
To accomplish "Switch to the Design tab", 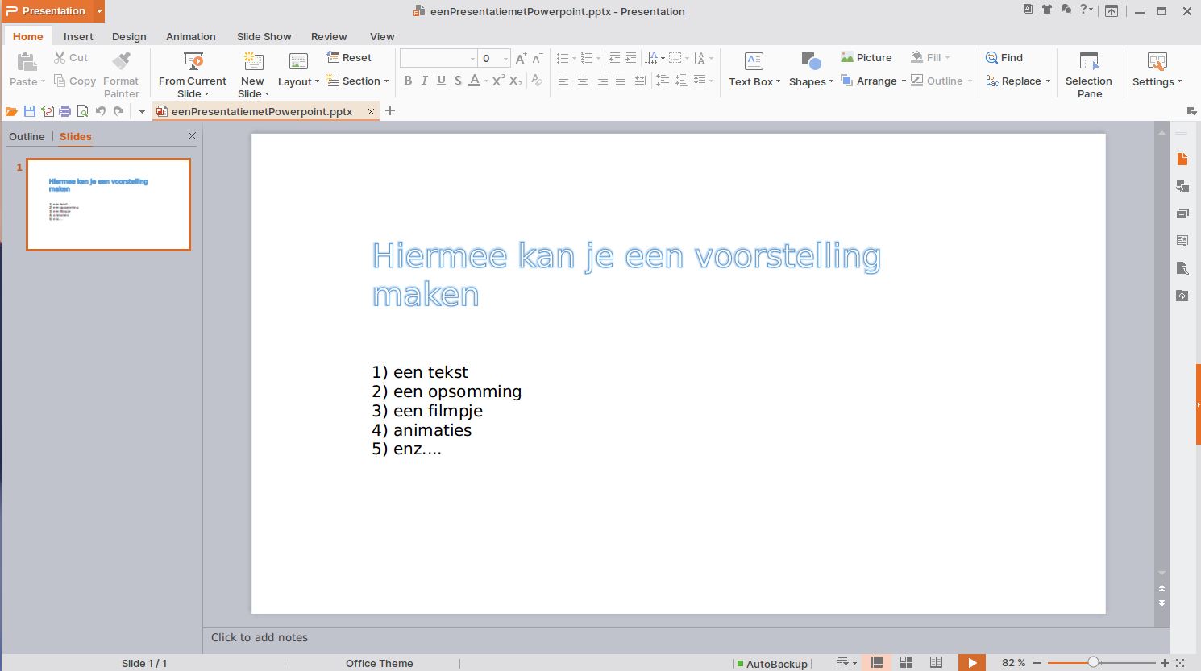I will (129, 36).
